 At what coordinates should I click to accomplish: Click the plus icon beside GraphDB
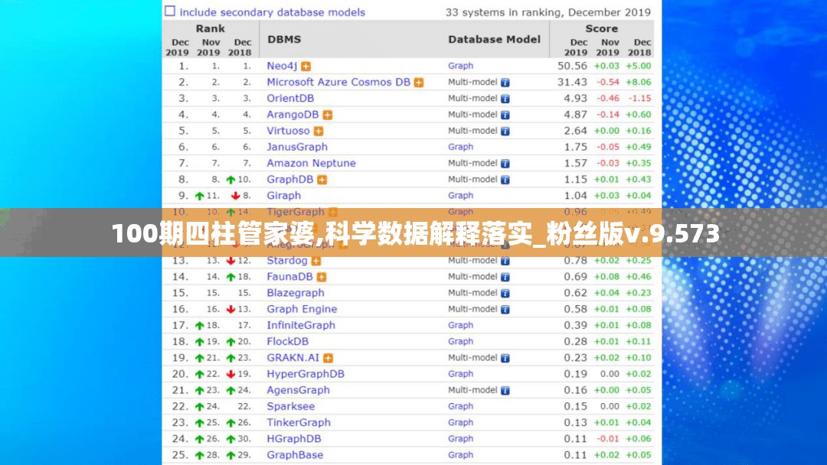(322, 180)
